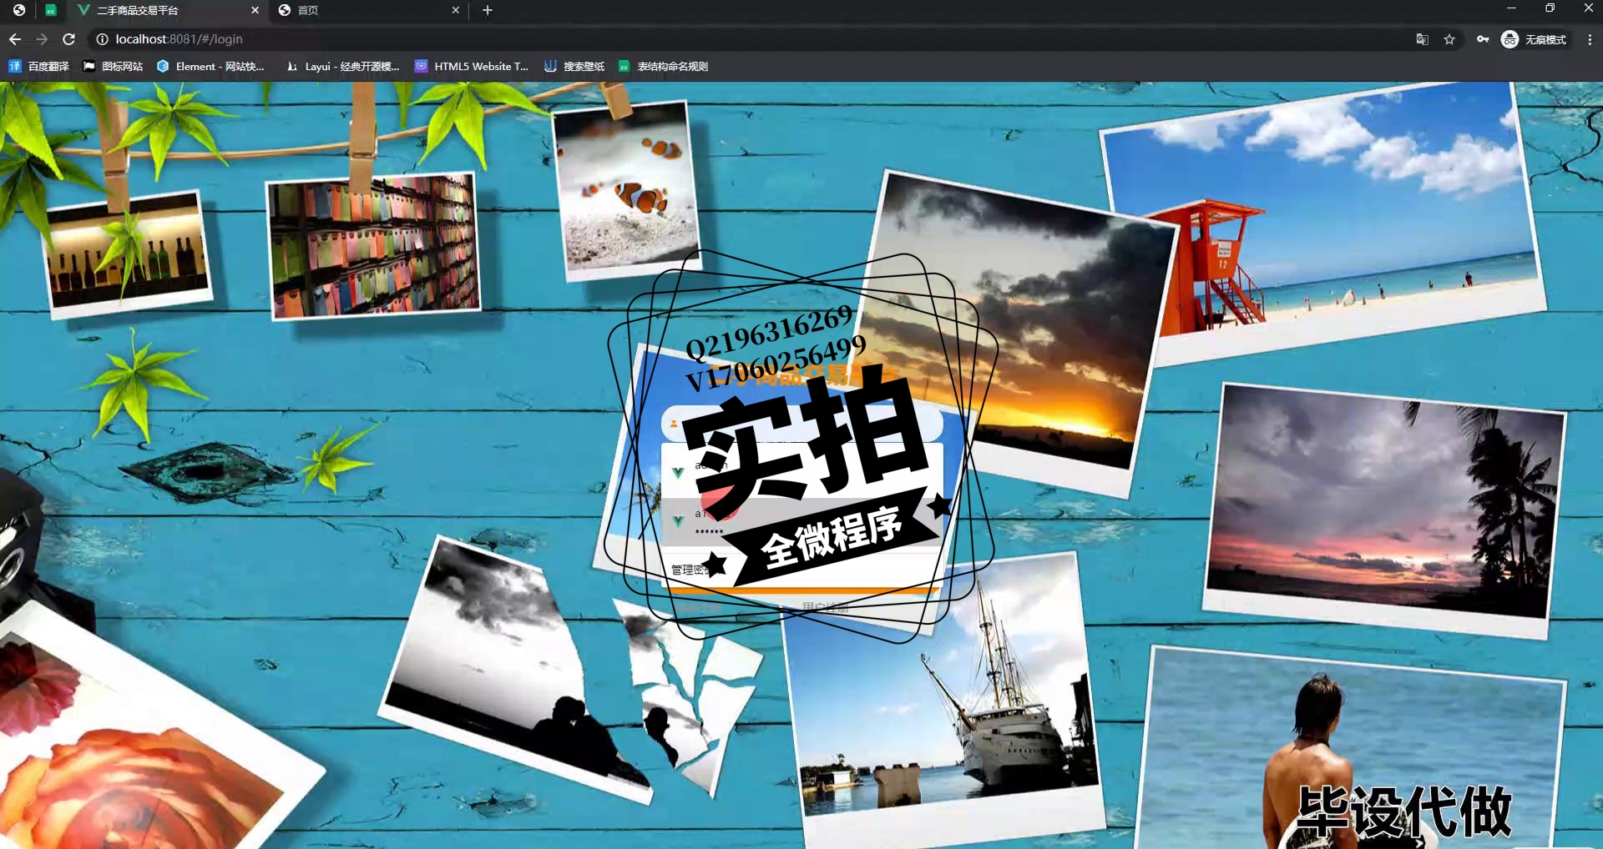
Task: Reload the localhost login page
Action: (x=69, y=39)
